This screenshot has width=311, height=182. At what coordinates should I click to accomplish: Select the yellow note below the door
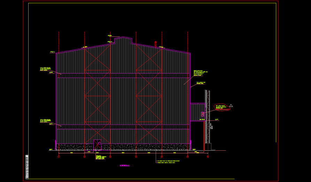click(x=101, y=157)
